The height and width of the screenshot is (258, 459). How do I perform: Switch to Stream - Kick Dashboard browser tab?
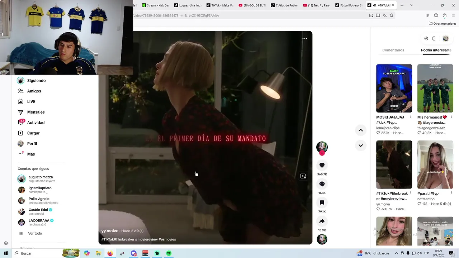tap(155, 5)
